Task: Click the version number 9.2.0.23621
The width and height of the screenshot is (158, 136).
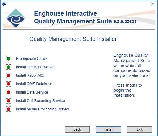Action: 125,22
